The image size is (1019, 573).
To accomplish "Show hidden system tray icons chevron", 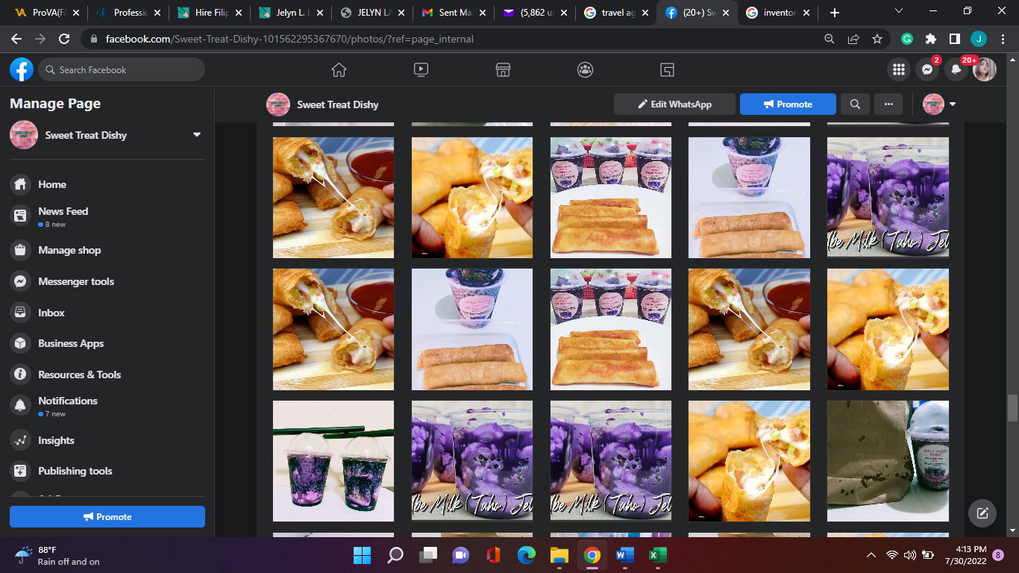I will [x=871, y=555].
